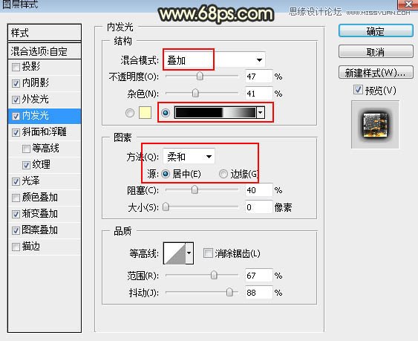Click the 新建样式(W)... button
Image resolution: width=418 pixels, height=341 pixels.
tap(376, 72)
